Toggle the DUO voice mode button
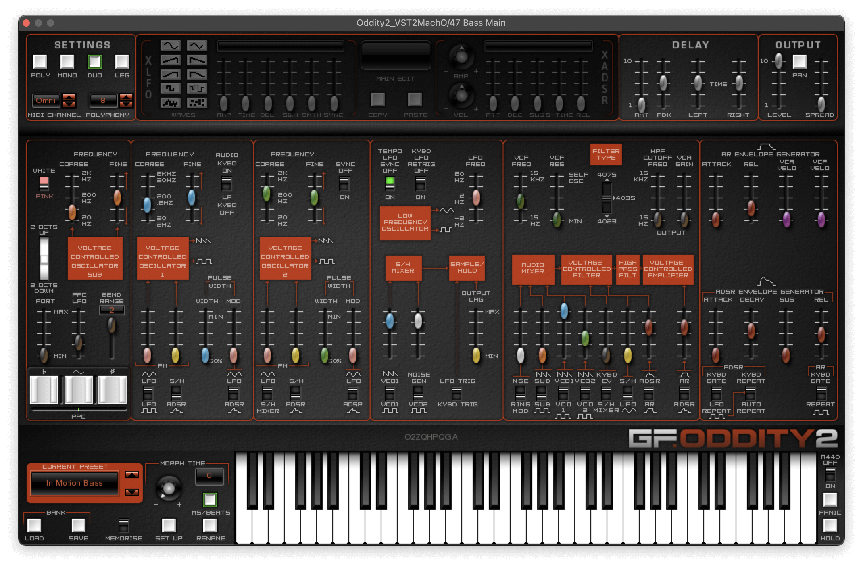 tap(94, 62)
